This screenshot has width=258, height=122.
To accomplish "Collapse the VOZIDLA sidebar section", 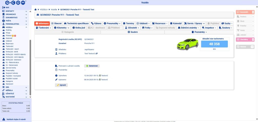I will click(x=26, y=27).
